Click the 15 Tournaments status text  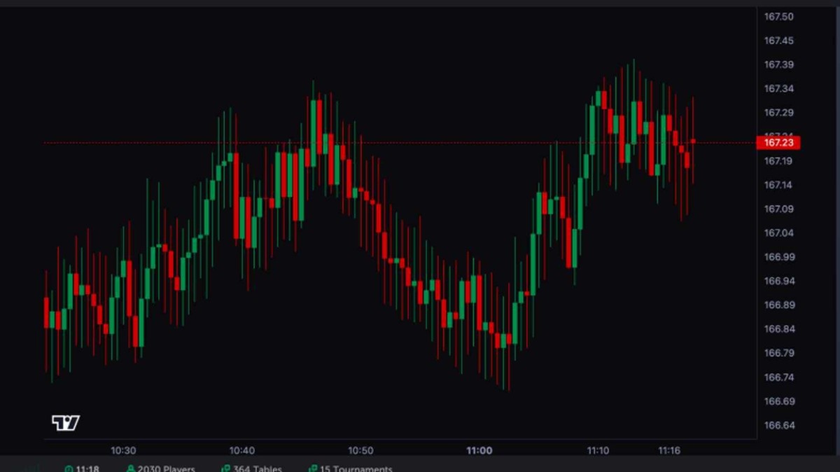pos(356,469)
